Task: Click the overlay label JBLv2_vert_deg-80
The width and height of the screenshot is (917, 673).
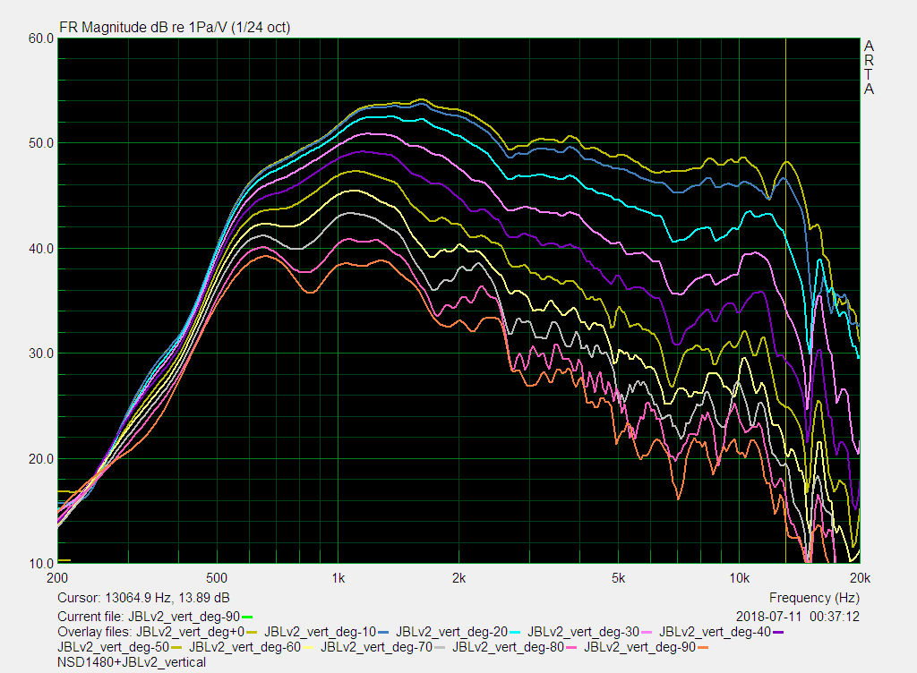Action: point(508,647)
